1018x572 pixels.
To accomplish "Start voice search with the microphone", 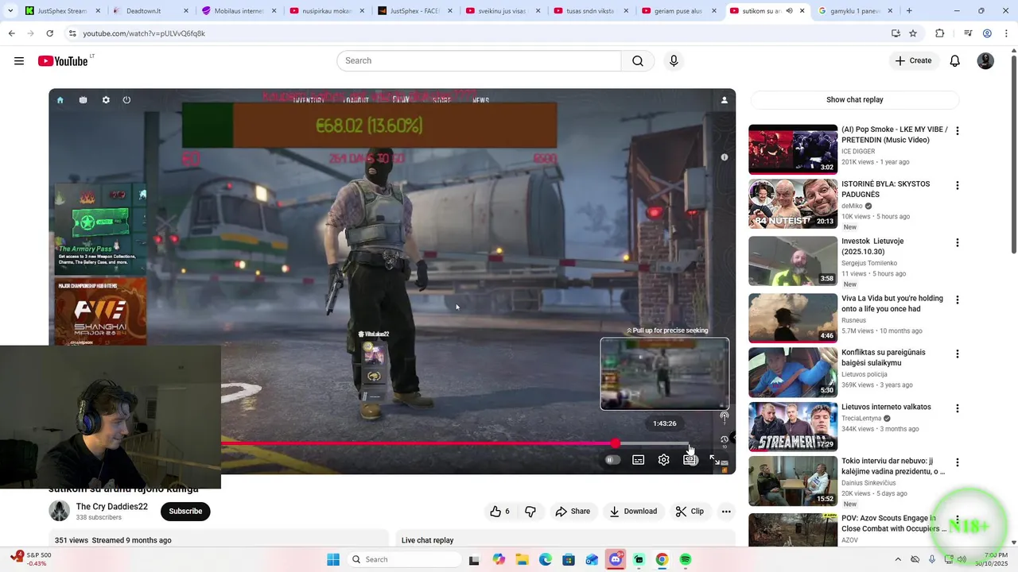I will click(674, 61).
